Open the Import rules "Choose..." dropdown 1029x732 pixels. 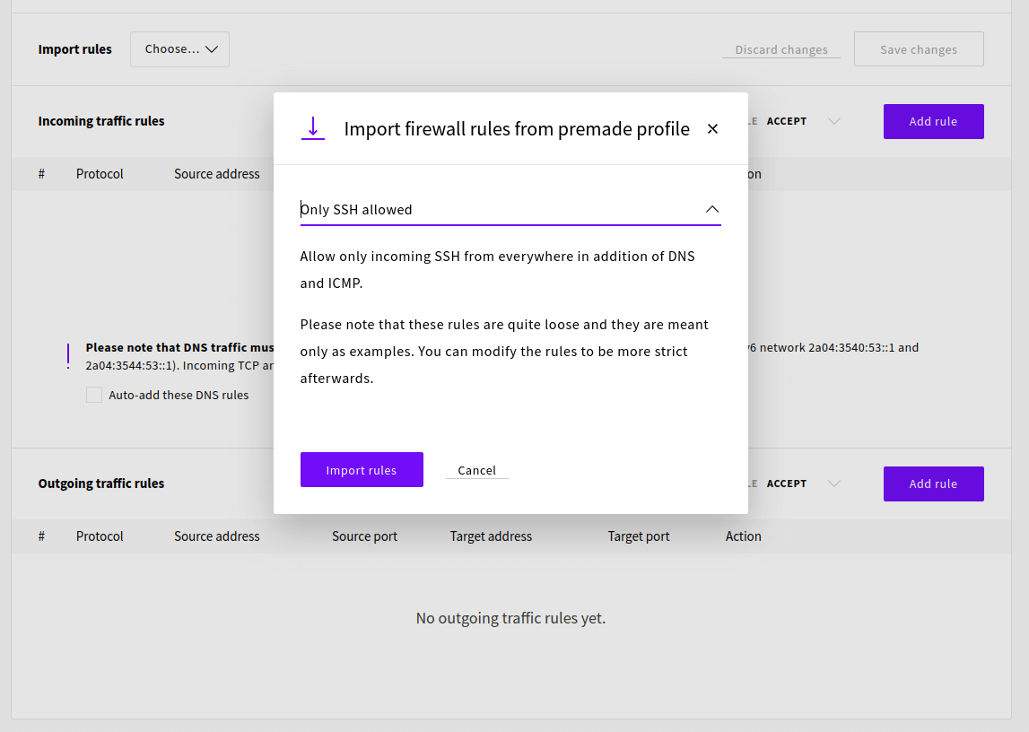tap(179, 49)
